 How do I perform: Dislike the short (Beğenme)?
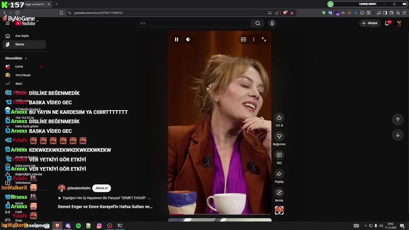click(x=279, y=136)
